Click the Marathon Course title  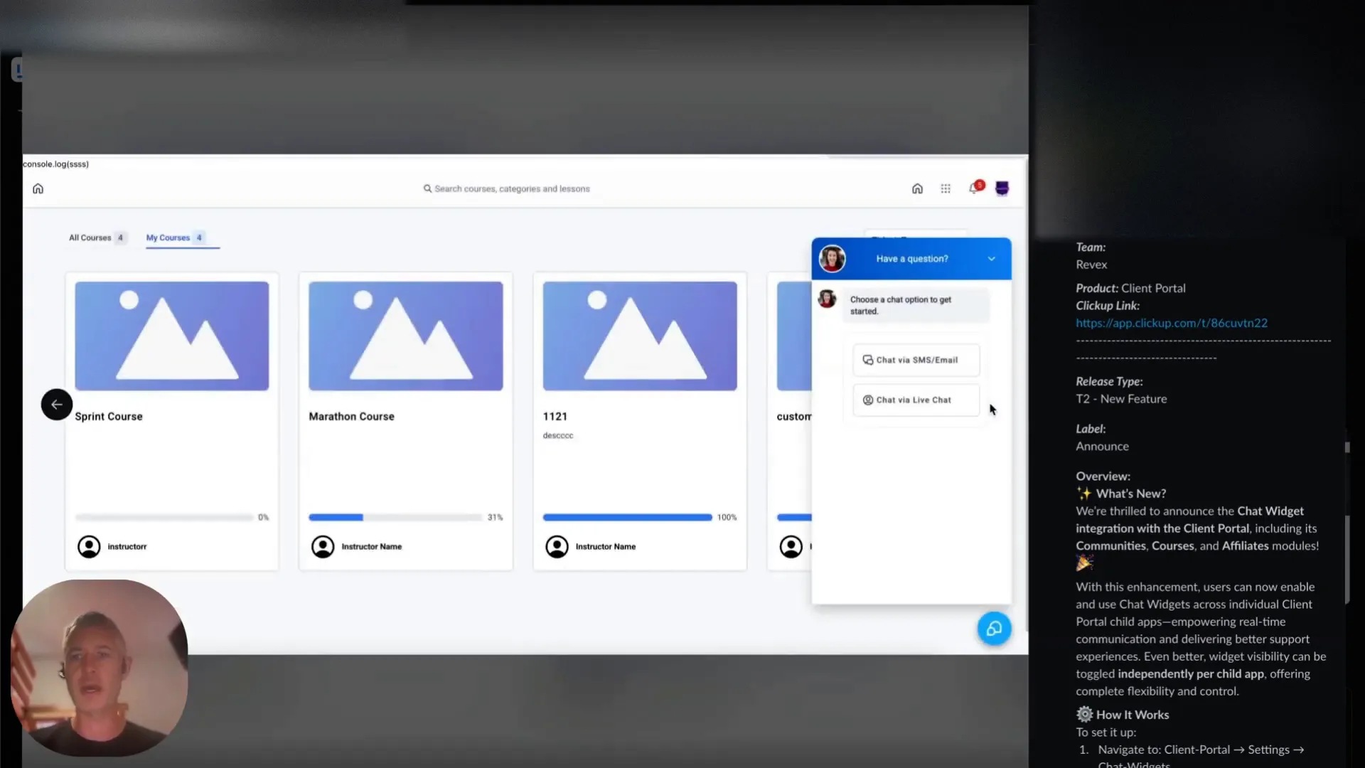coord(351,417)
